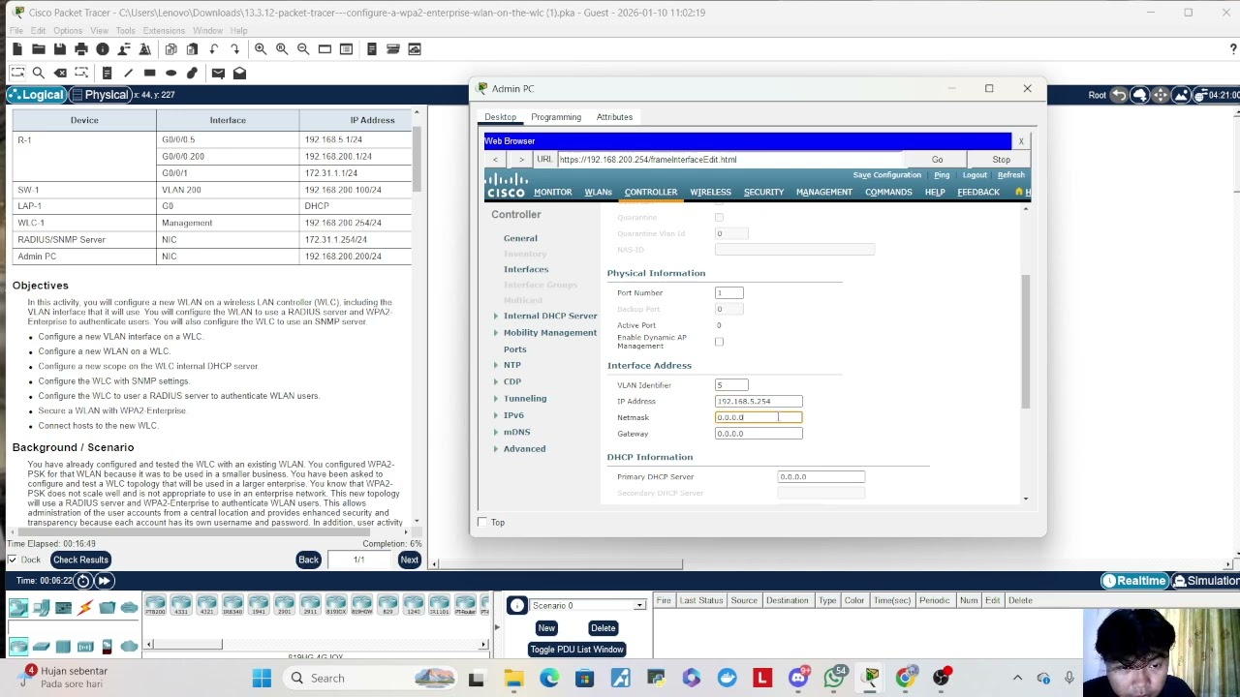Click the Power Cycle Devices icon
Screen dimensions: 1240x697
83,581
